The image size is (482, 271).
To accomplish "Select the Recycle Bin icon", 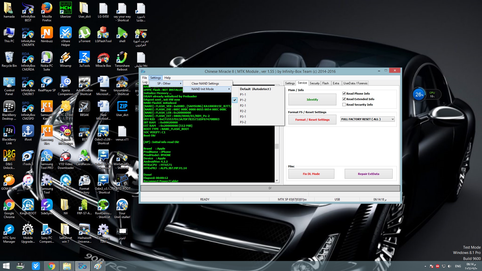I will [9, 59].
